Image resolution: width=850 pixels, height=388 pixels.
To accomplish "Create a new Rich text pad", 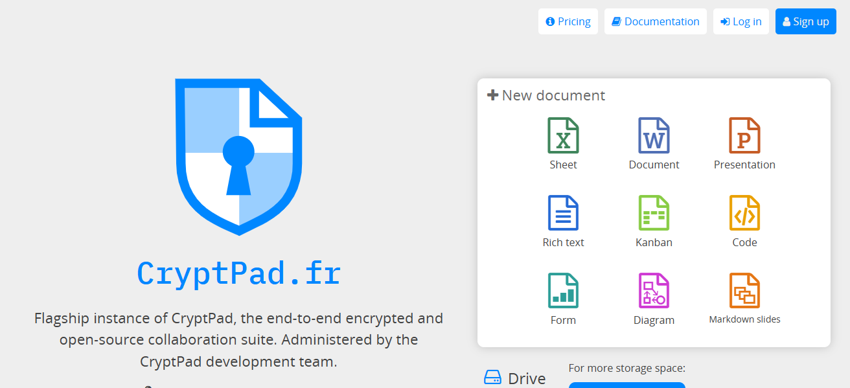I will (x=563, y=222).
